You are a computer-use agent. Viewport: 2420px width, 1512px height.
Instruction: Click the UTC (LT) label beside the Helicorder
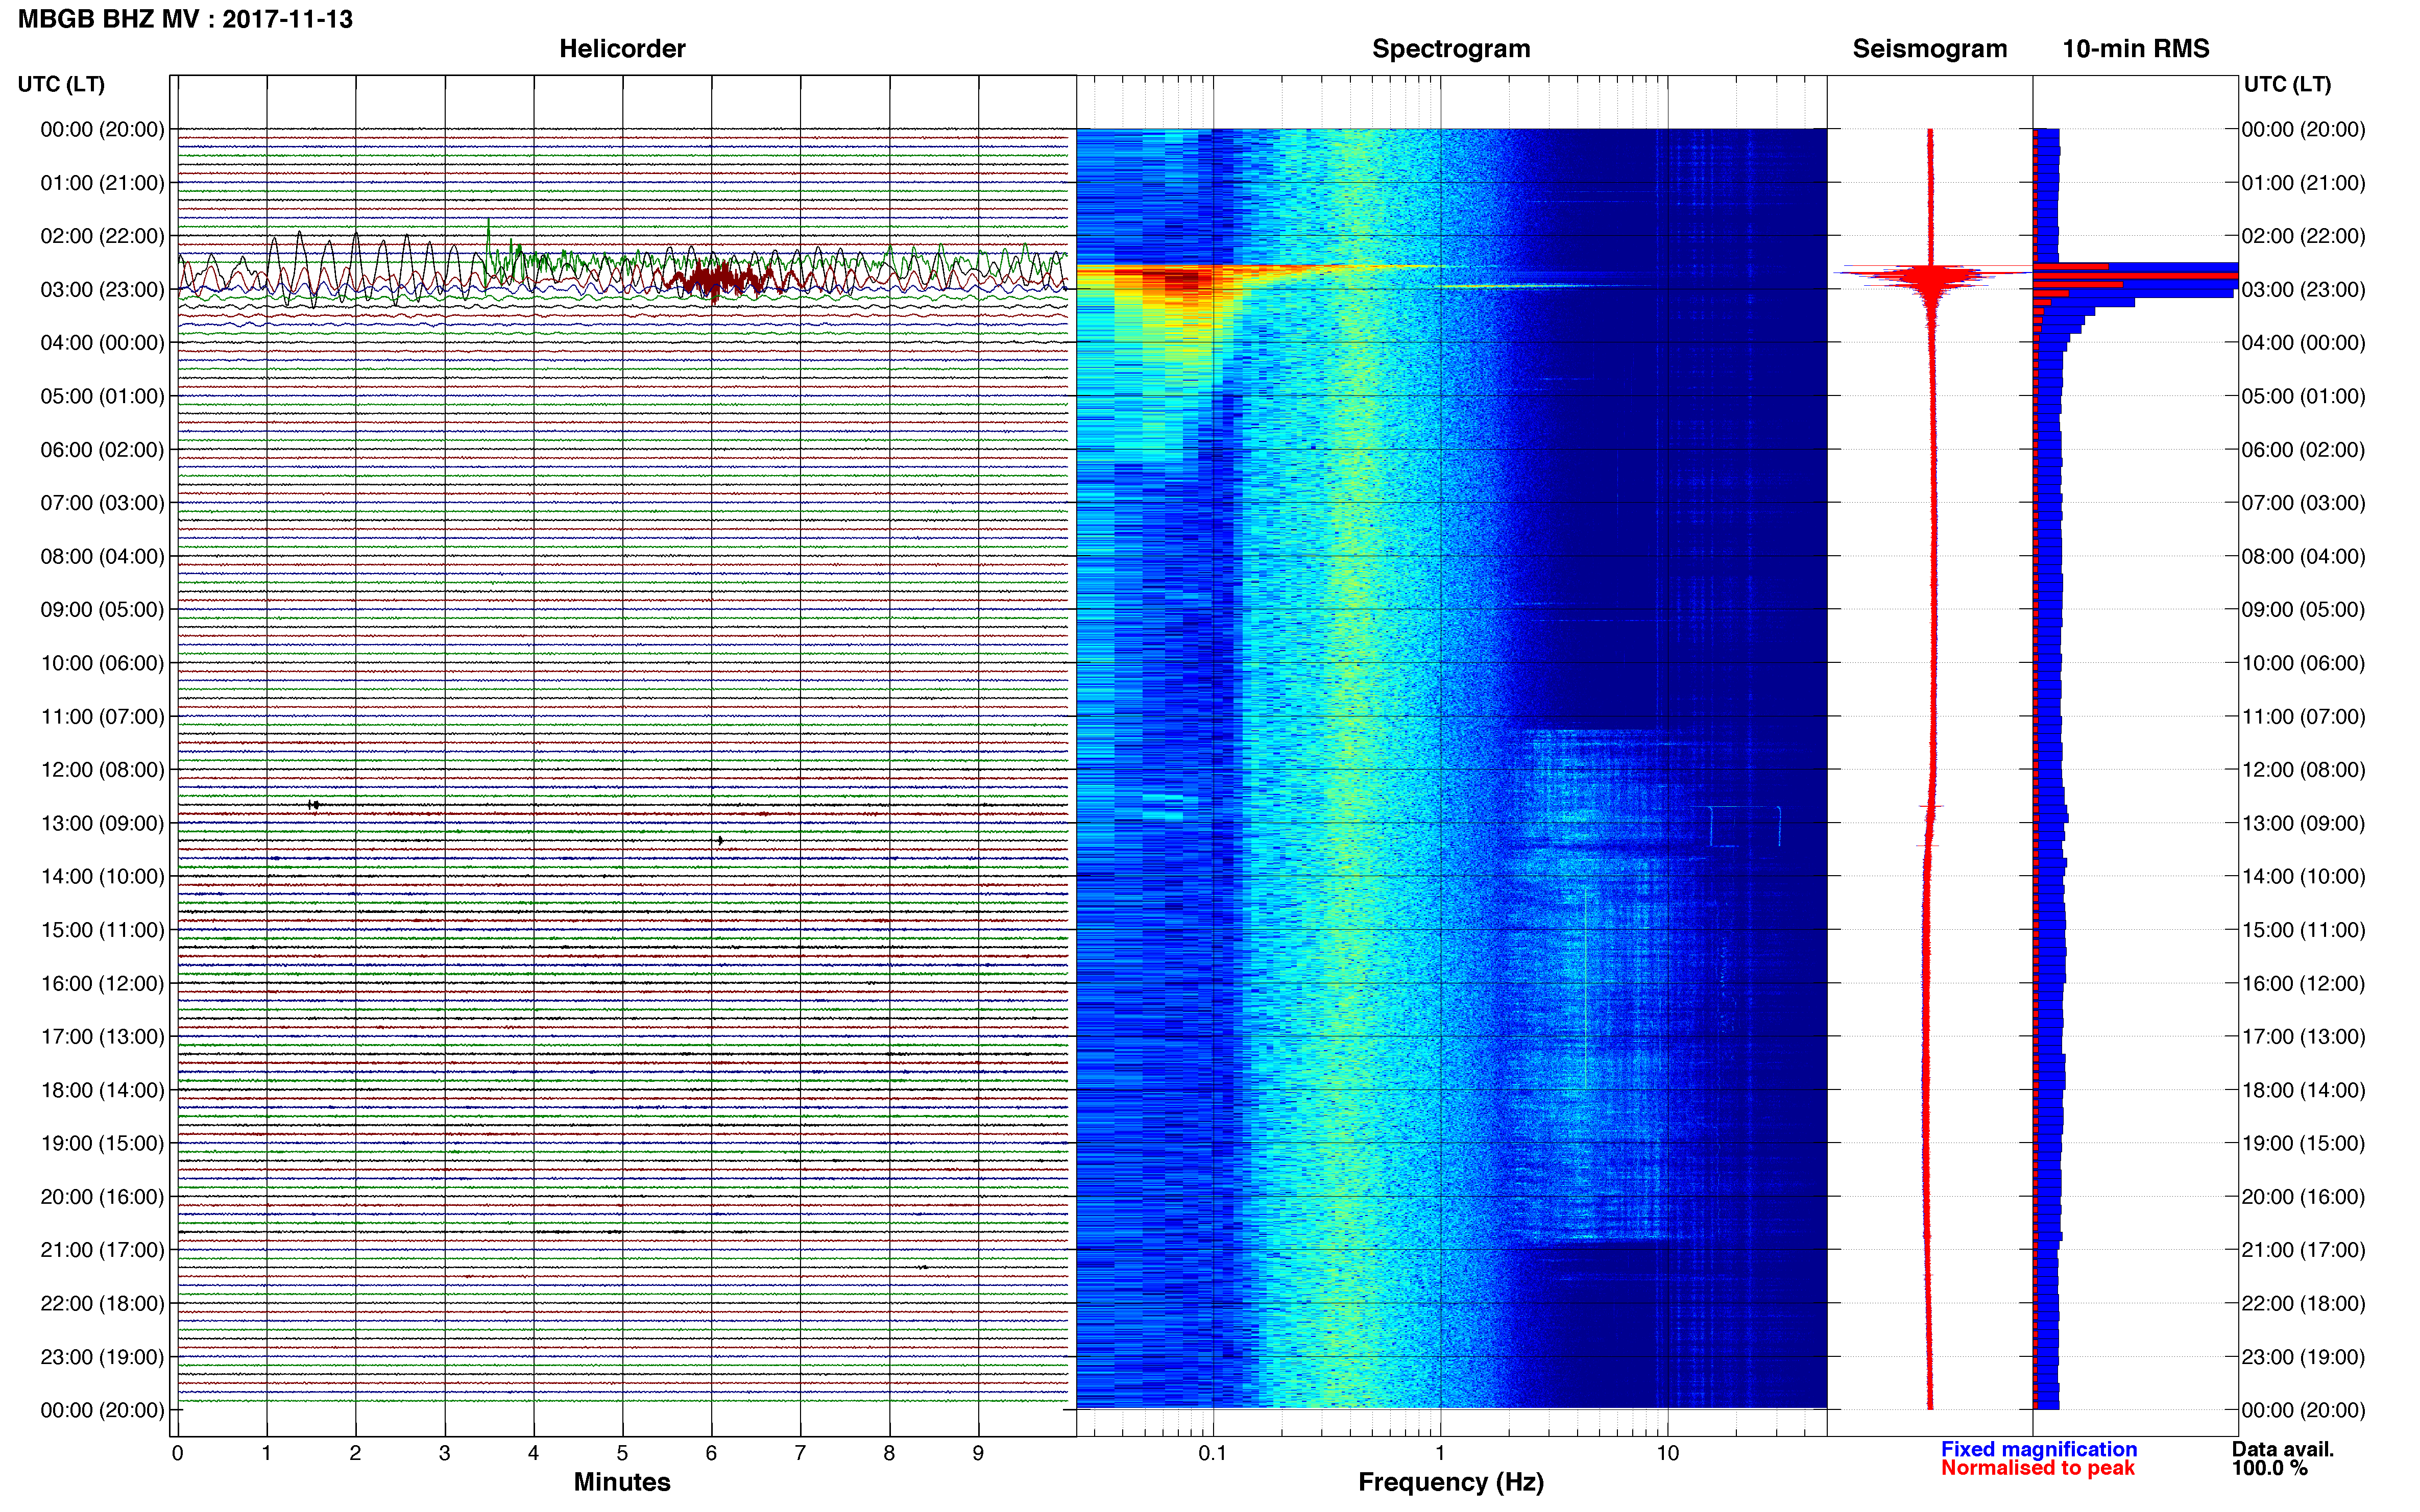pos(61,84)
